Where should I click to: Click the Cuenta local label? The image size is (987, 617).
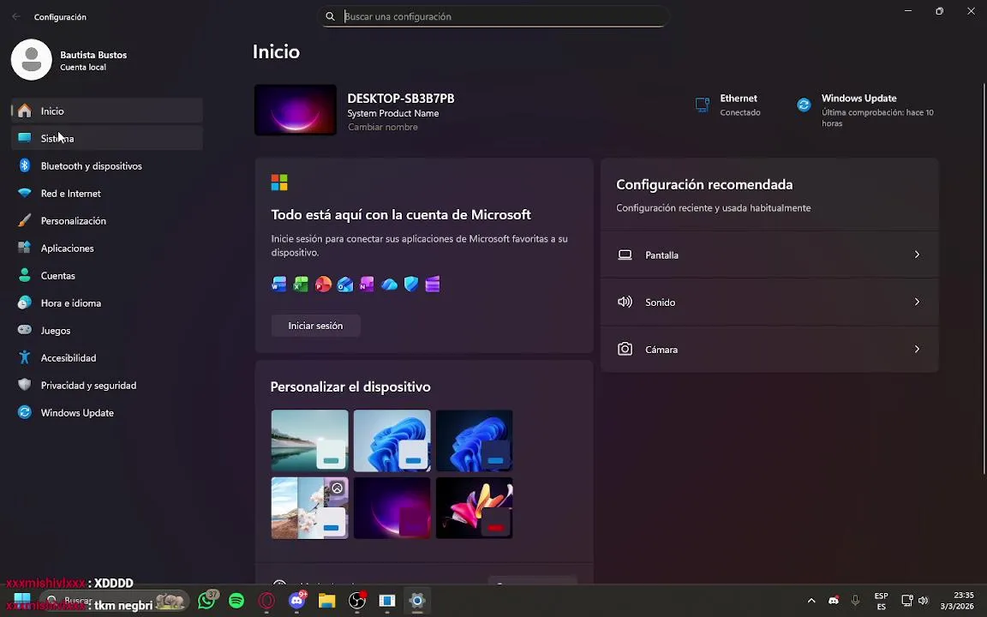click(x=83, y=68)
